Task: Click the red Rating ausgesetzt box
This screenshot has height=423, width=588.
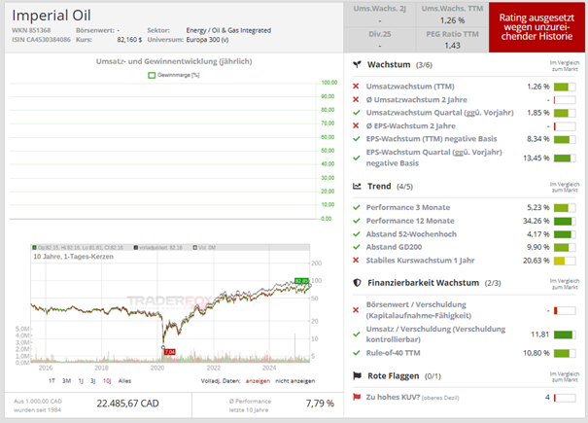Action: pyautogui.click(x=536, y=27)
